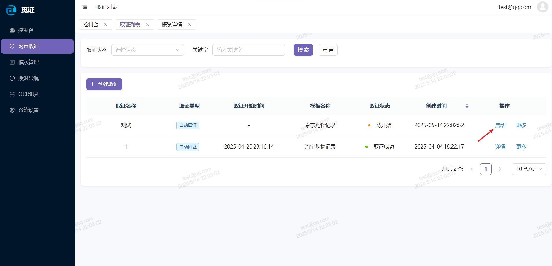552x266 pixels.
Task: Click the sidebar collapse icon
Action: pyautogui.click(x=85, y=7)
